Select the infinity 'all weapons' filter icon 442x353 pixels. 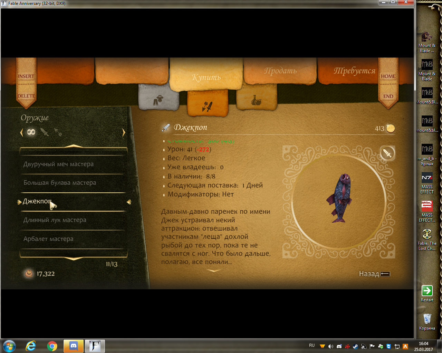point(31,132)
